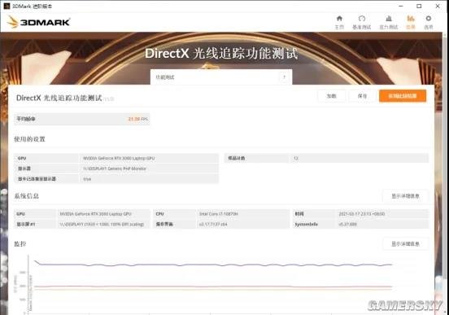This screenshot has width=449, height=315.
Task: Click the orange online compare results button
Action: 403,96
